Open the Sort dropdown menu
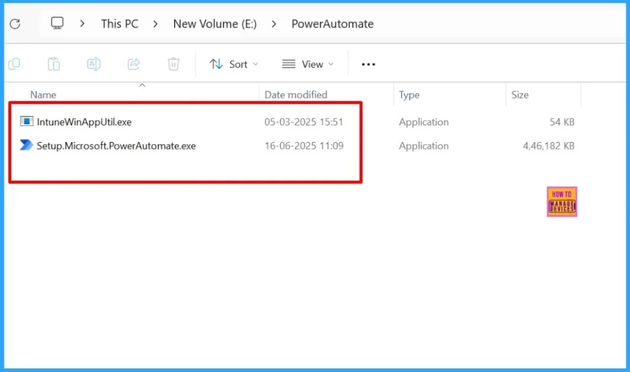The height and width of the screenshot is (372, 630). pyautogui.click(x=234, y=65)
